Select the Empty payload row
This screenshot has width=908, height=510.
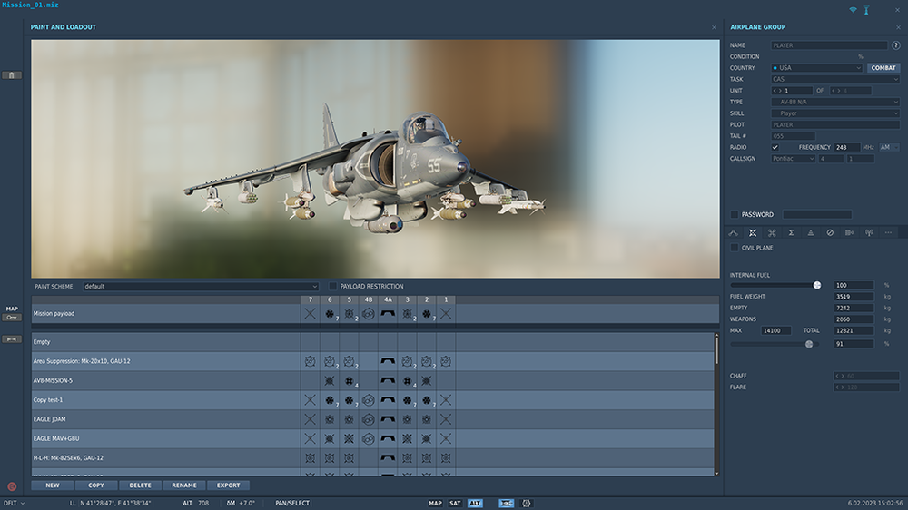(373, 341)
